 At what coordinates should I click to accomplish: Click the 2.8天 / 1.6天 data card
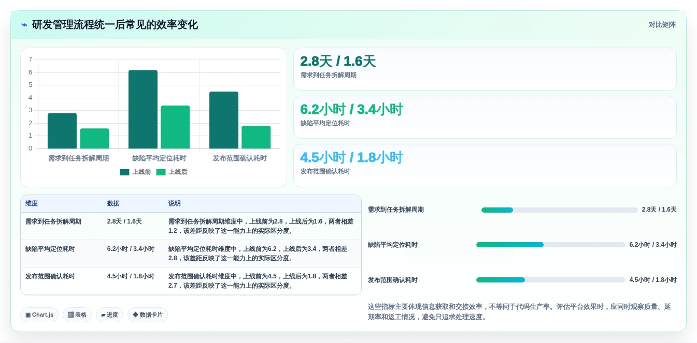coord(485,69)
